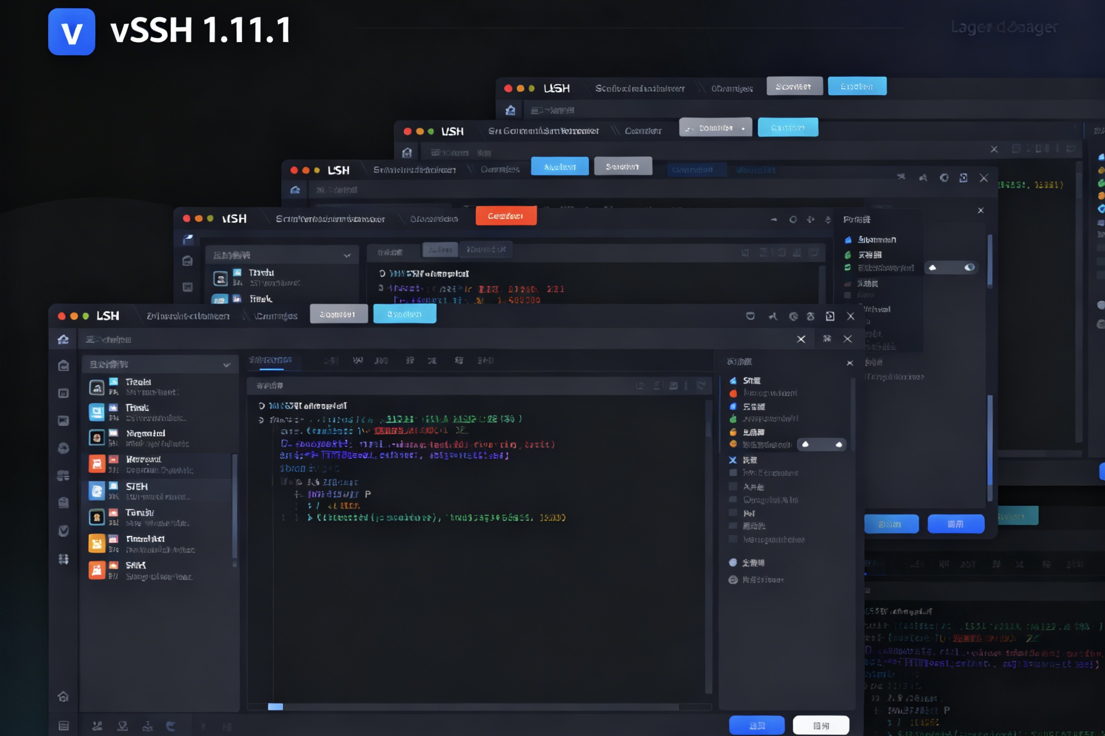Screen dimensions: 1105x736
Task: Select the keyboard icon in the terminal toolbar
Action: [640, 386]
